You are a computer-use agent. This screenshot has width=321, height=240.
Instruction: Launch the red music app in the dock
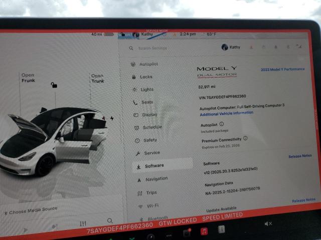click(x=204, y=231)
